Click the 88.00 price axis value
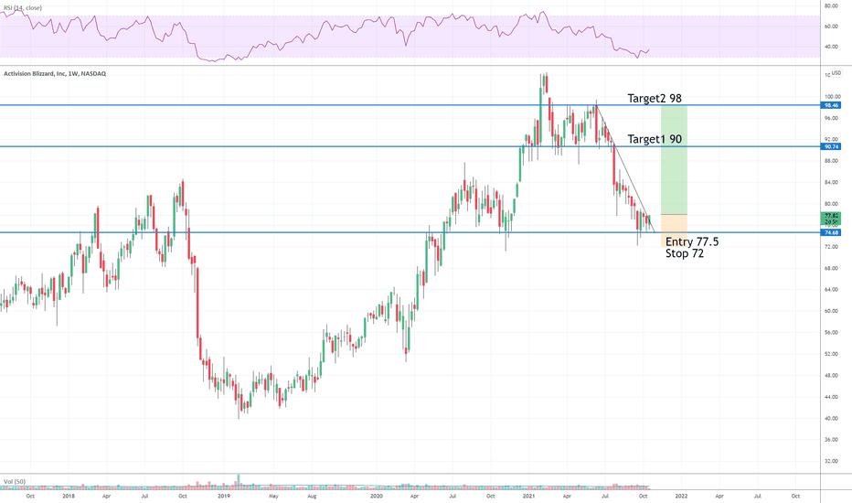The image size is (852, 503). pyautogui.click(x=831, y=161)
